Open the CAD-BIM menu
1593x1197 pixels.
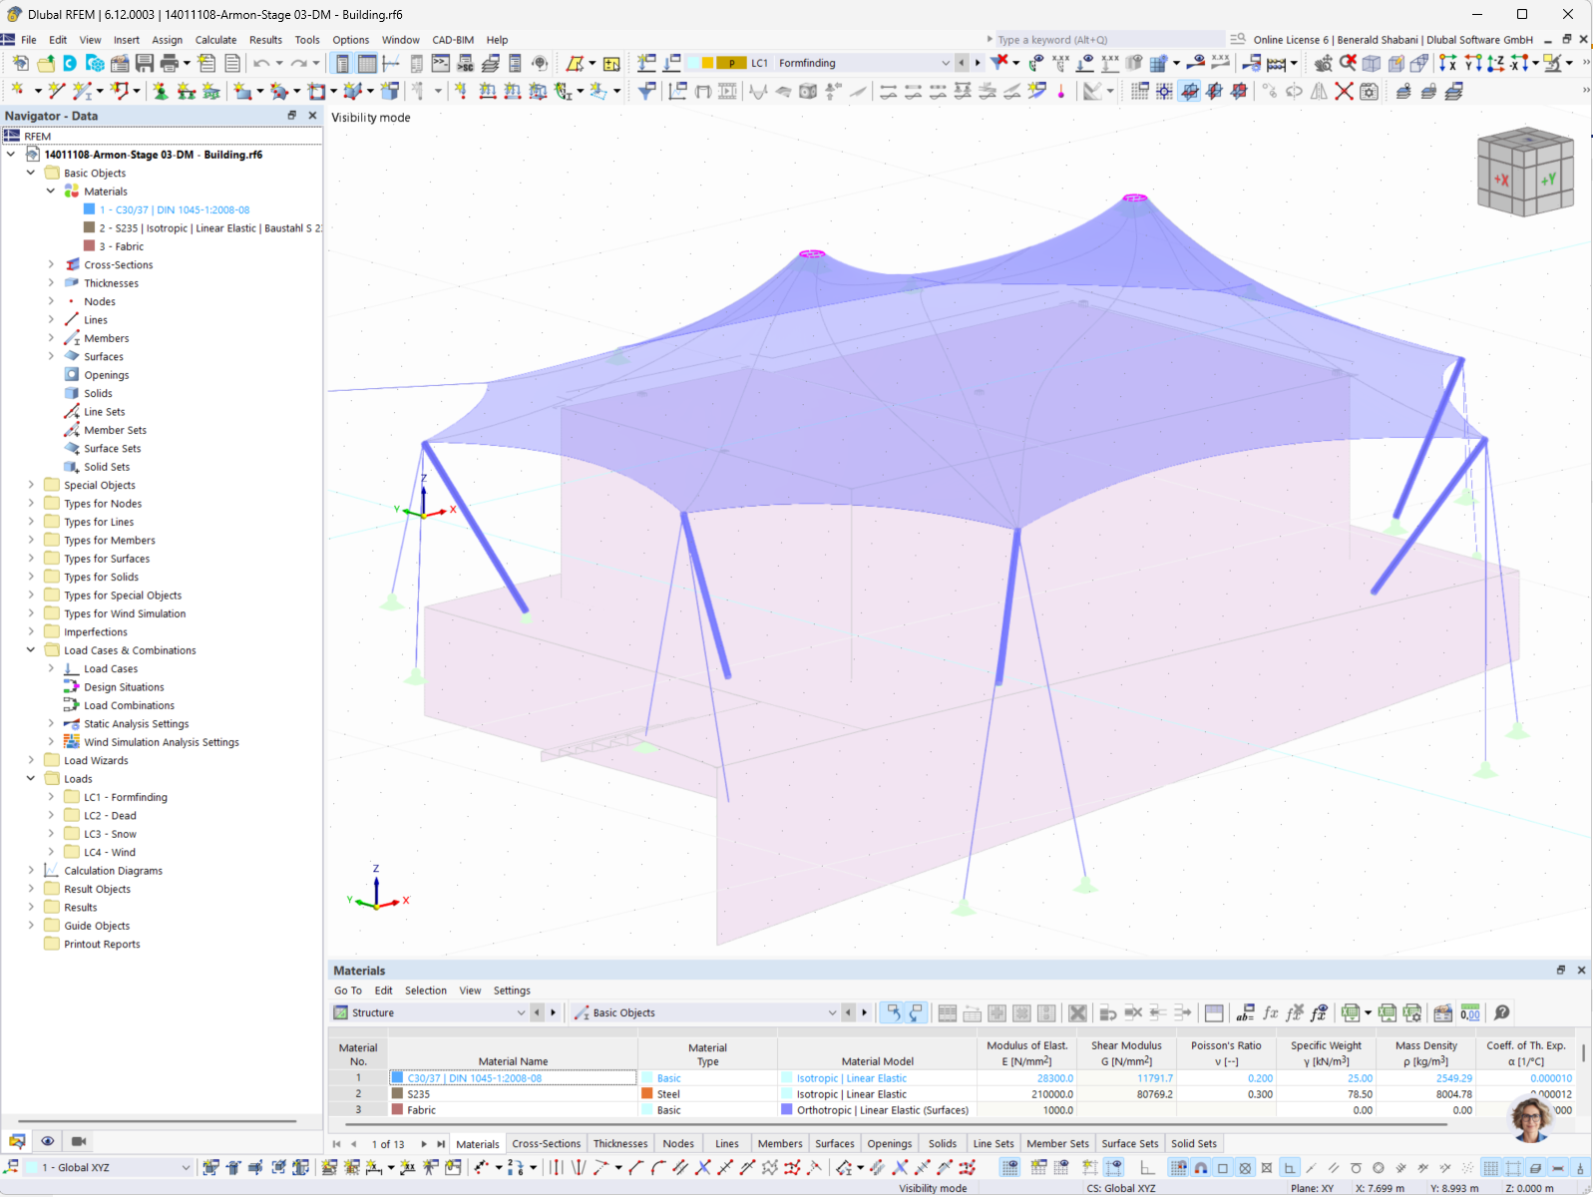click(x=453, y=40)
